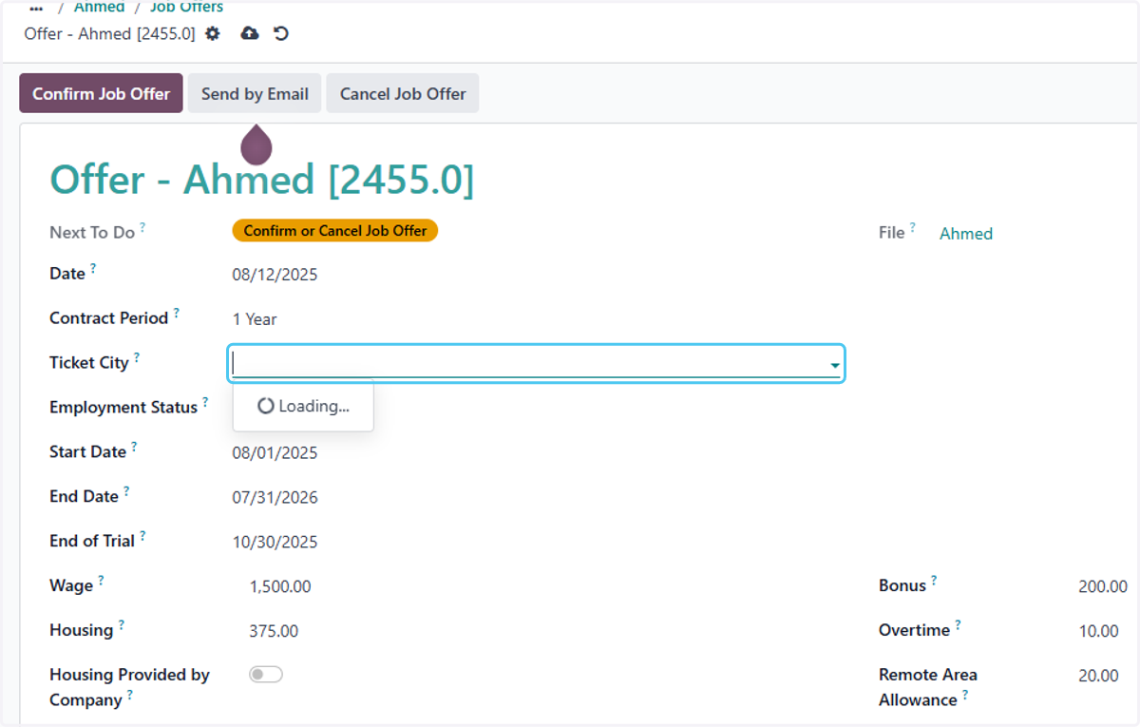The height and width of the screenshot is (727, 1140).
Task: Open the breadcrumb ellipsis menu
Action: [x=36, y=7]
